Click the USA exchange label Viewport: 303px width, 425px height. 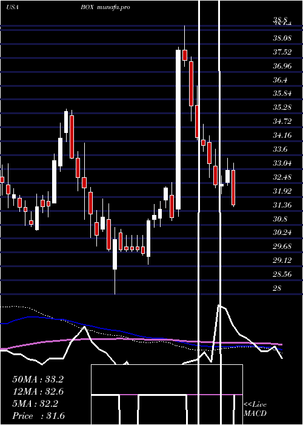[12, 7]
